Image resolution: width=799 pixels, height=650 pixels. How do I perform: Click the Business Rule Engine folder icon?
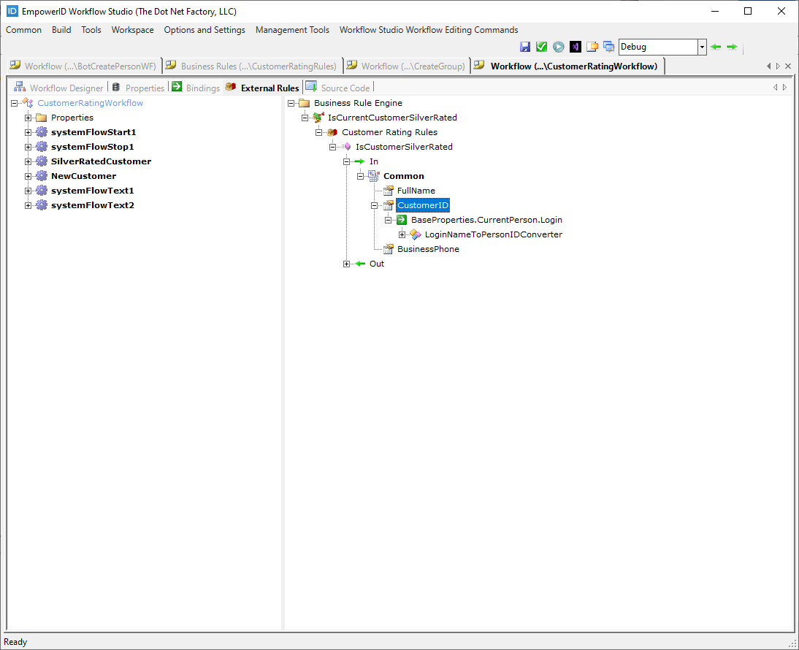click(x=305, y=103)
